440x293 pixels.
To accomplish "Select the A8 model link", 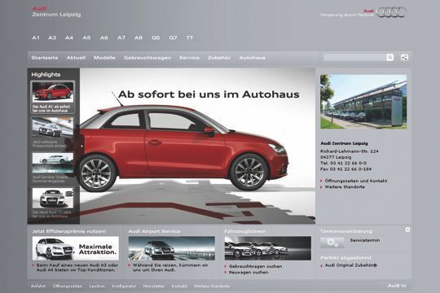I will 139,37.
